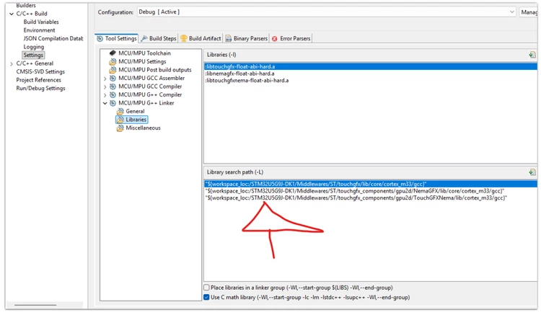Enable Place libraries in a linker group

(x=206, y=288)
